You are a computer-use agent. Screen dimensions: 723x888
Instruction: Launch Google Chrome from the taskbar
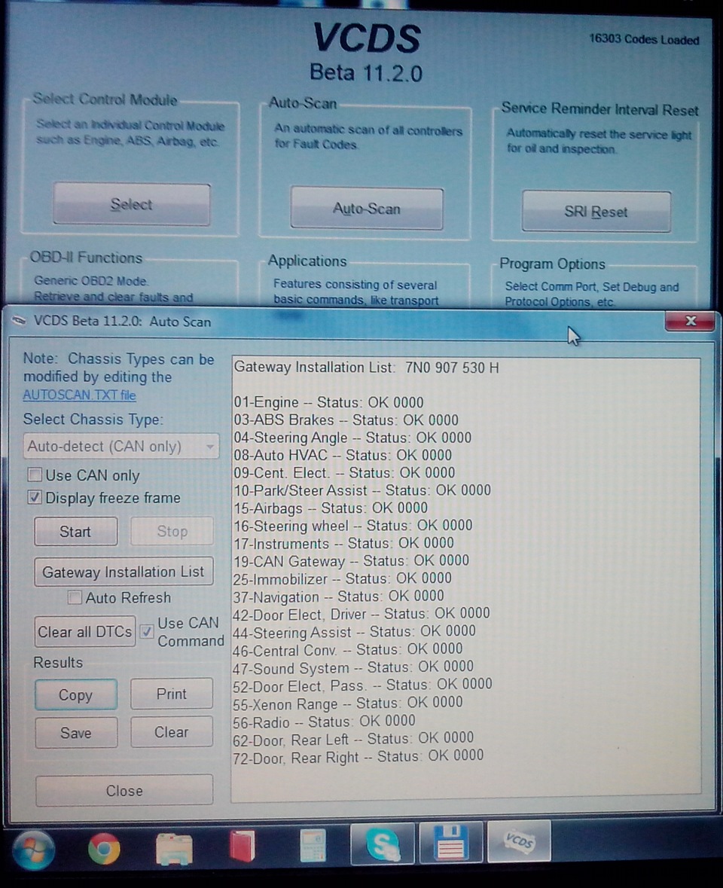(x=104, y=848)
